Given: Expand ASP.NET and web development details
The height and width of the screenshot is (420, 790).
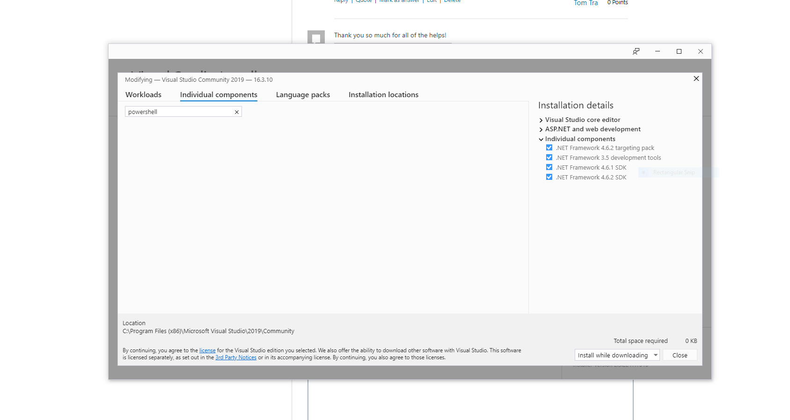Looking at the screenshot, I should 541,129.
